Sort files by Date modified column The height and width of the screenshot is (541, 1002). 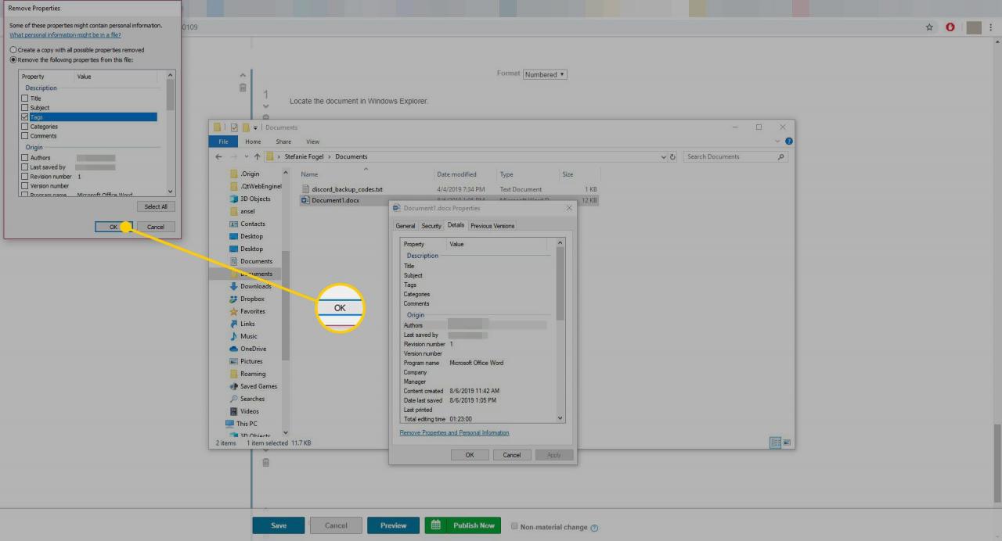tap(456, 174)
